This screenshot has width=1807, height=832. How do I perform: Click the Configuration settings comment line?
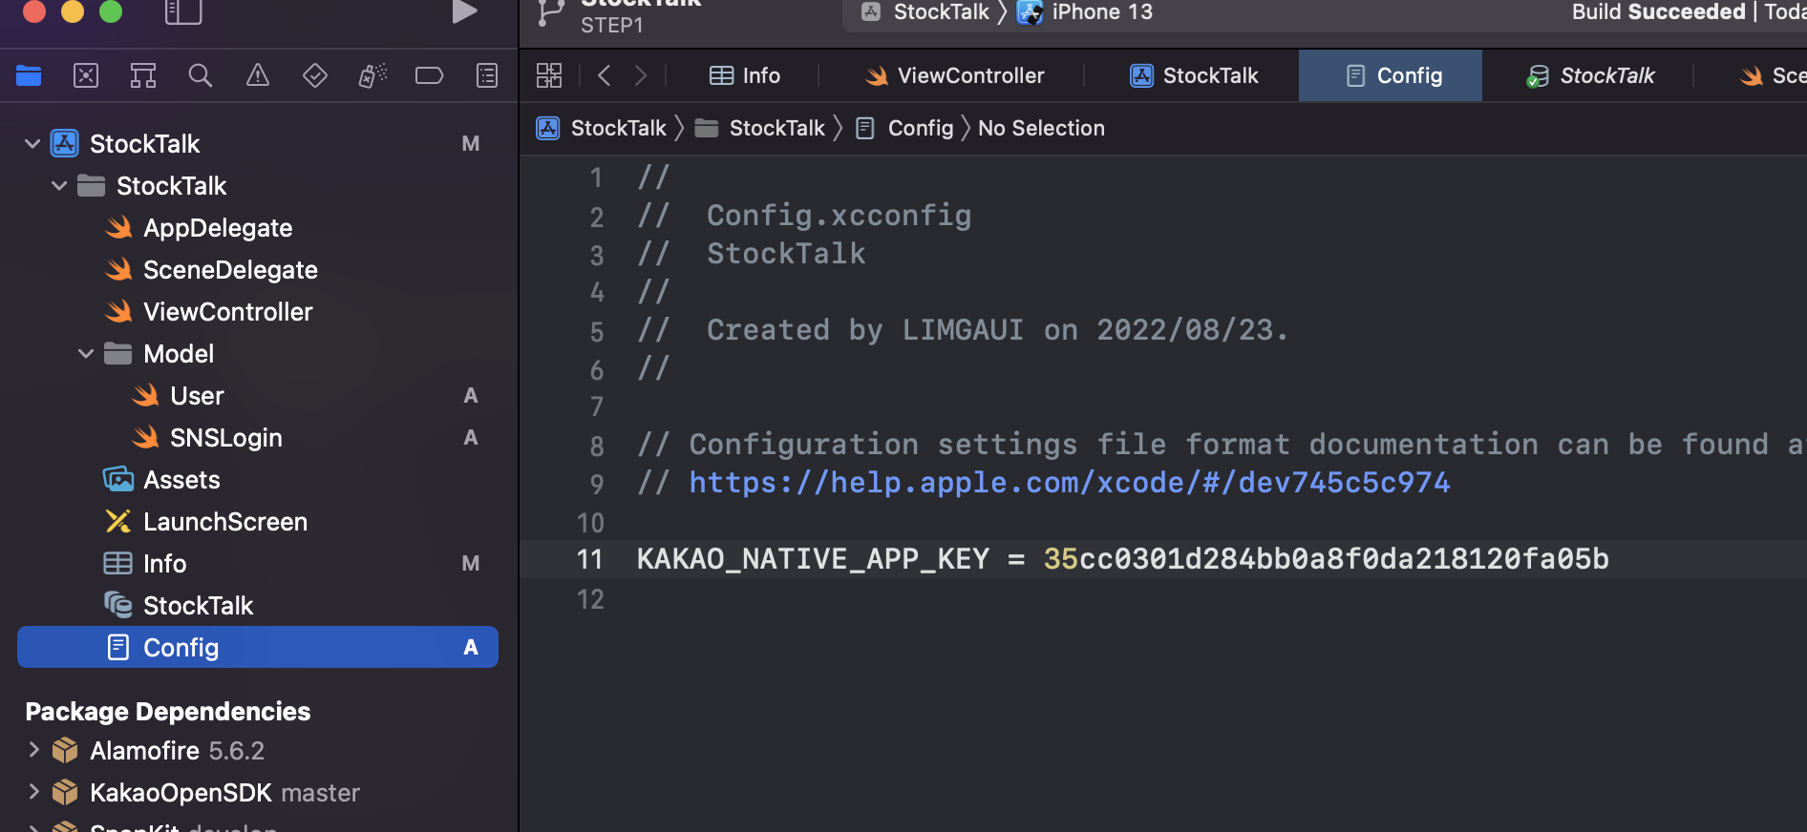(x=1221, y=445)
